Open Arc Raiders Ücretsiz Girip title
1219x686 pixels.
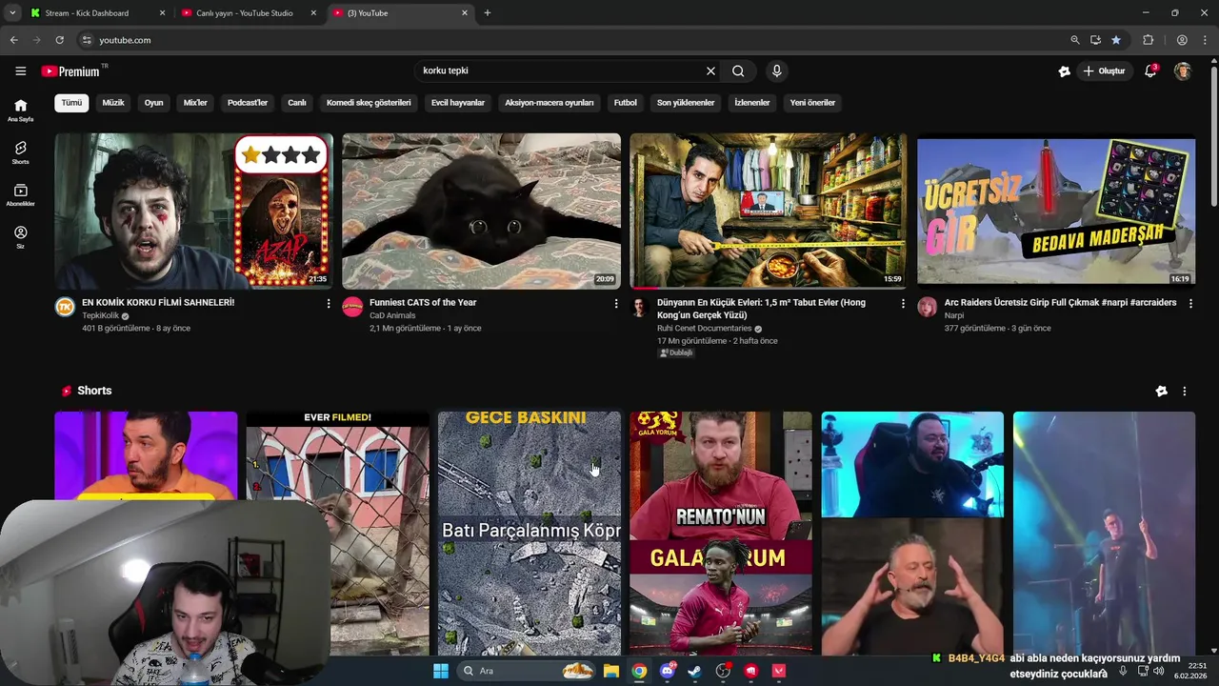1060,302
